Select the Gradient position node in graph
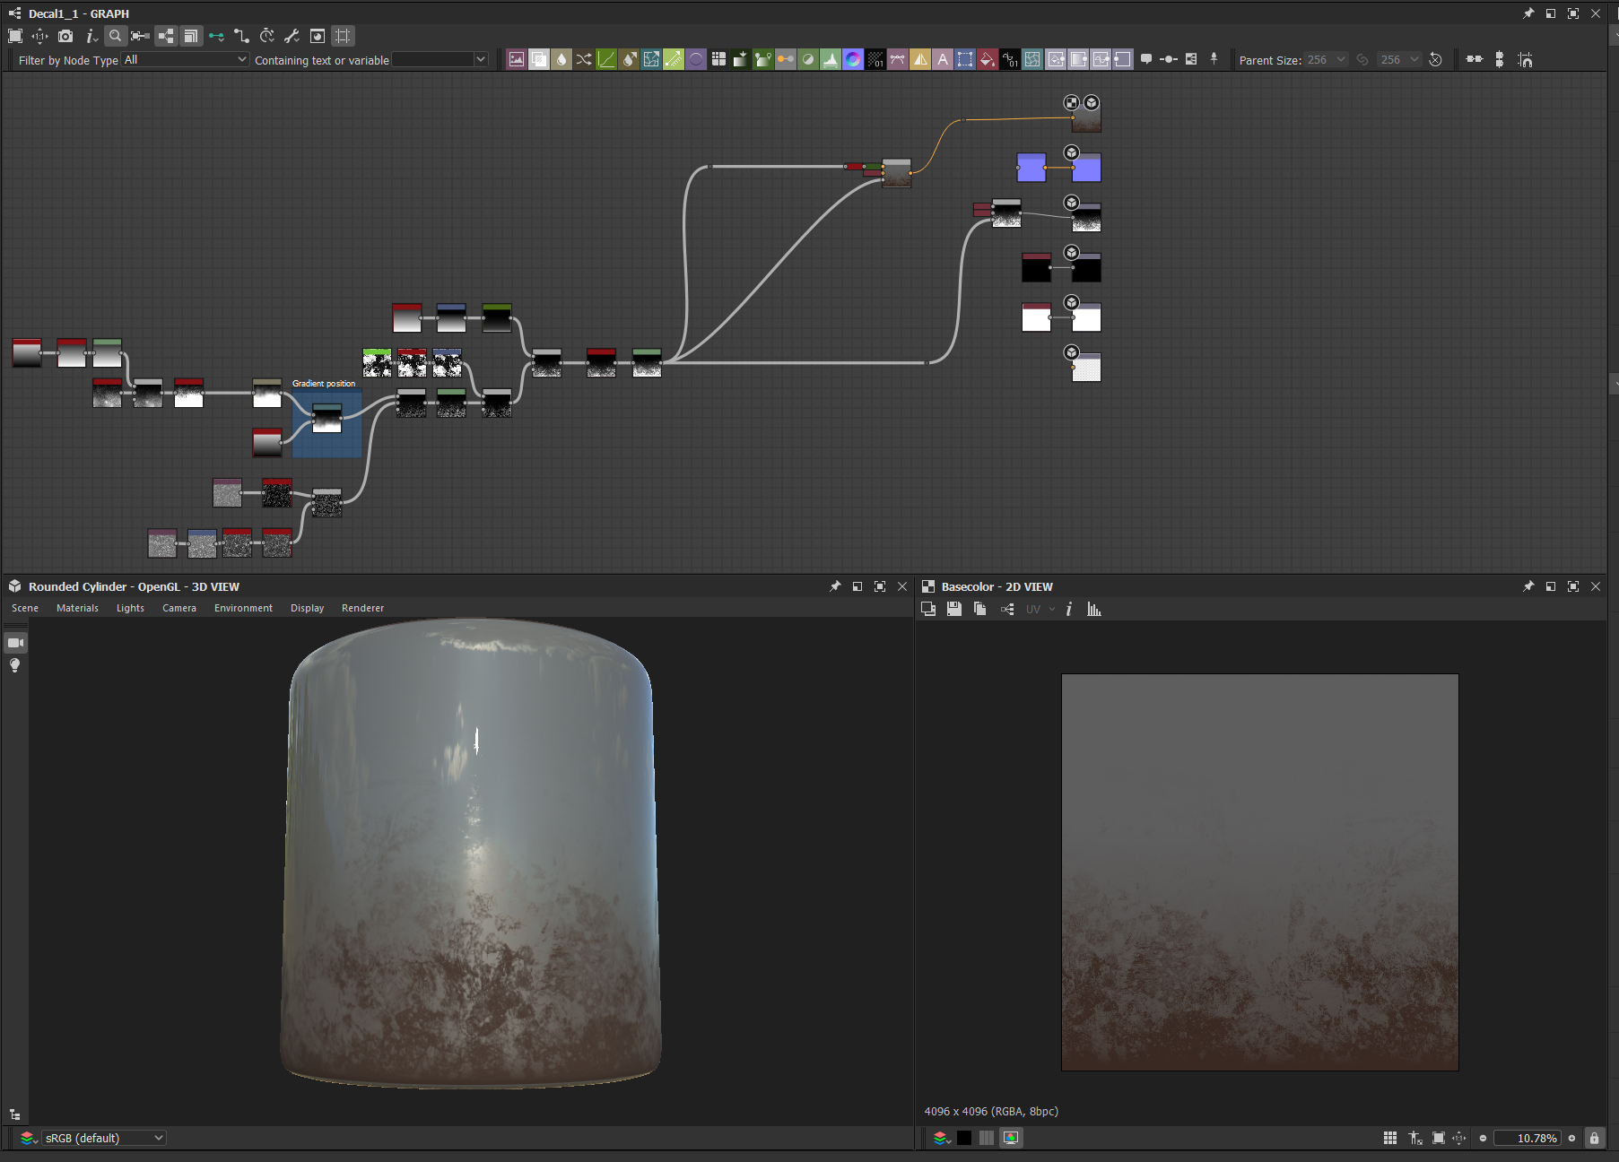 (x=326, y=419)
